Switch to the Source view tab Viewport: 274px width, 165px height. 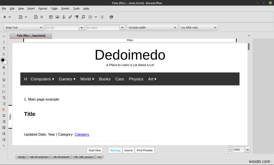pyautogui.click(x=128, y=150)
